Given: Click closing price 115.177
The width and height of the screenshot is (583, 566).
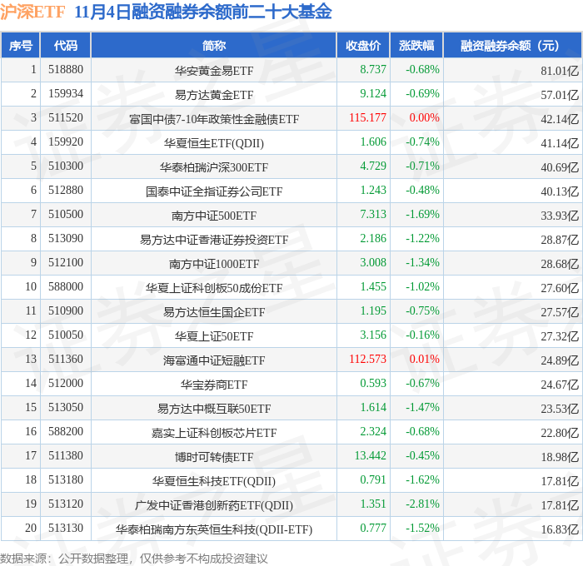Looking at the screenshot, I should point(368,118).
